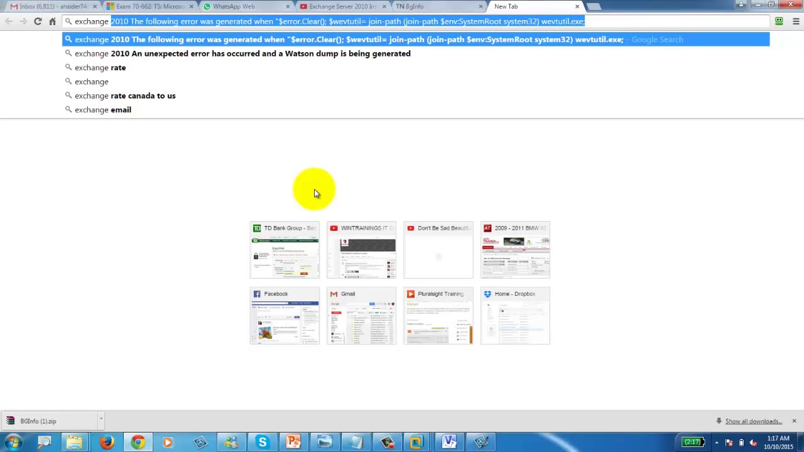Open the Don't Be Sad thumbnail

click(x=438, y=250)
